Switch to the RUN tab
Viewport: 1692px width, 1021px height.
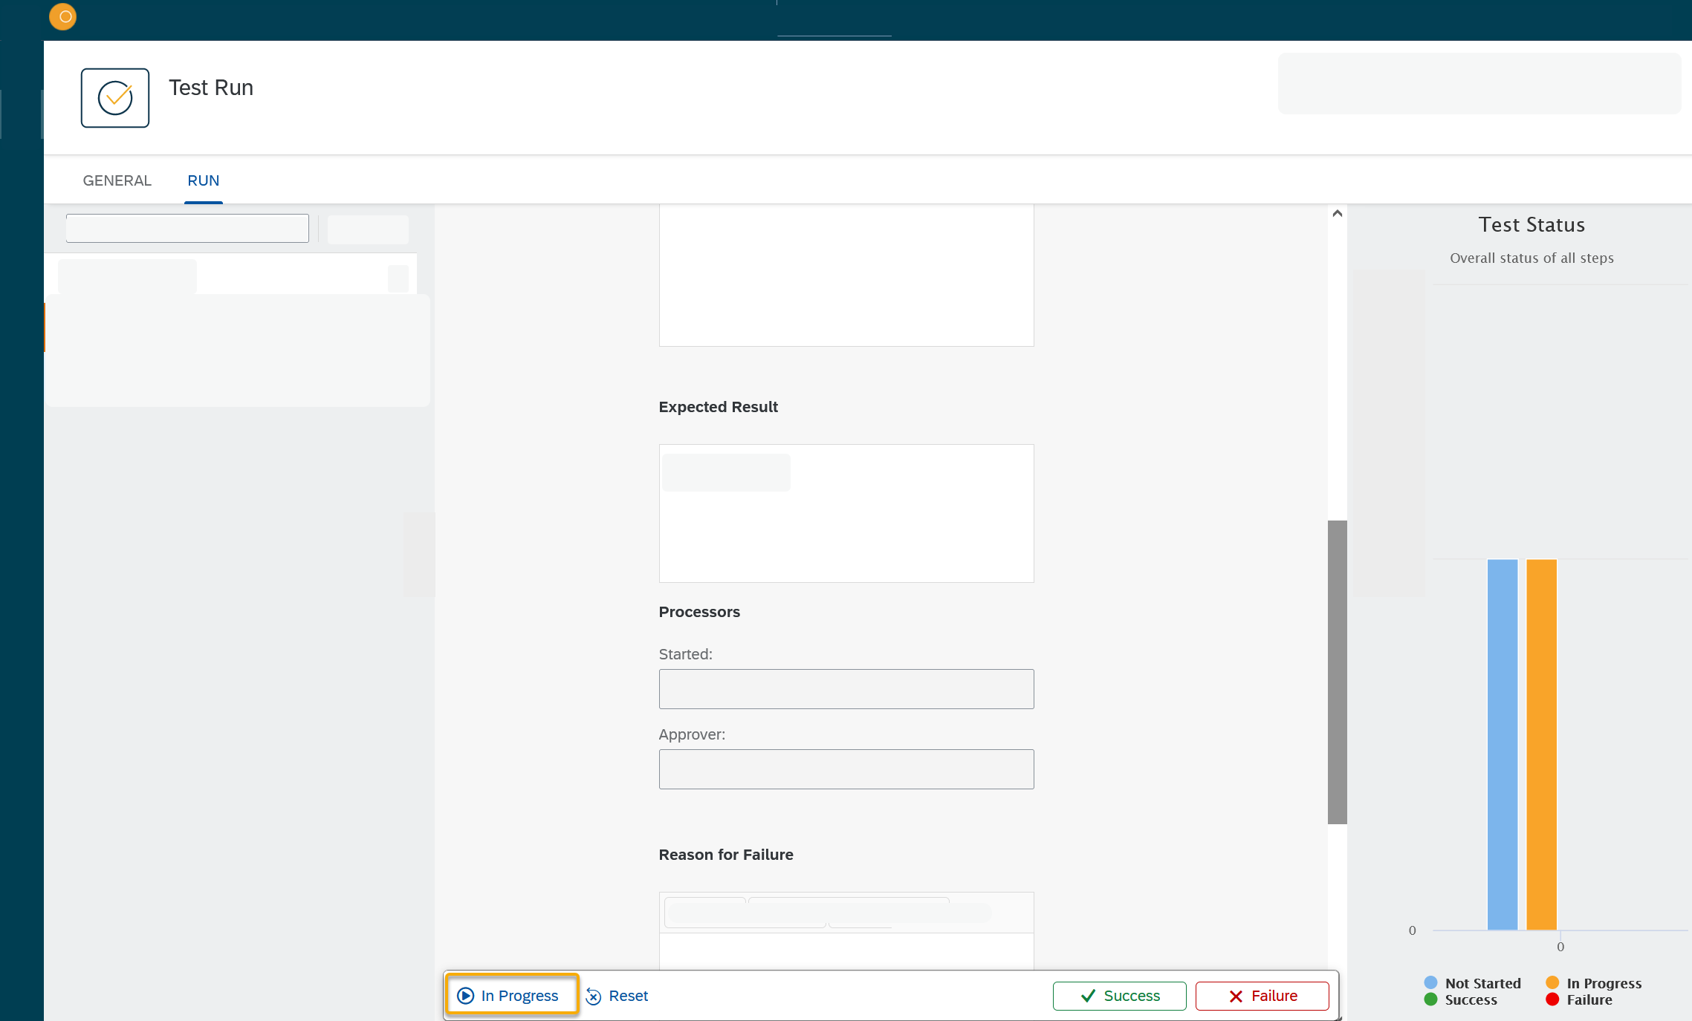(203, 180)
